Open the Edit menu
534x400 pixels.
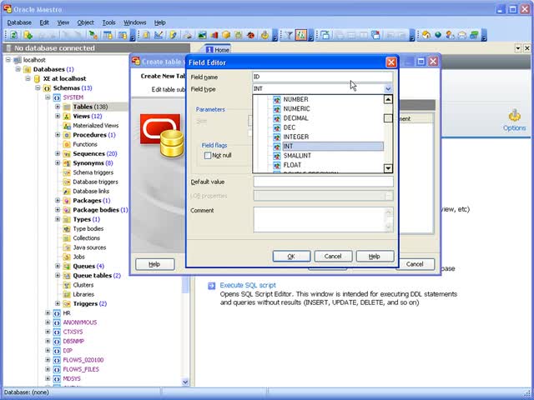tap(44, 22)
